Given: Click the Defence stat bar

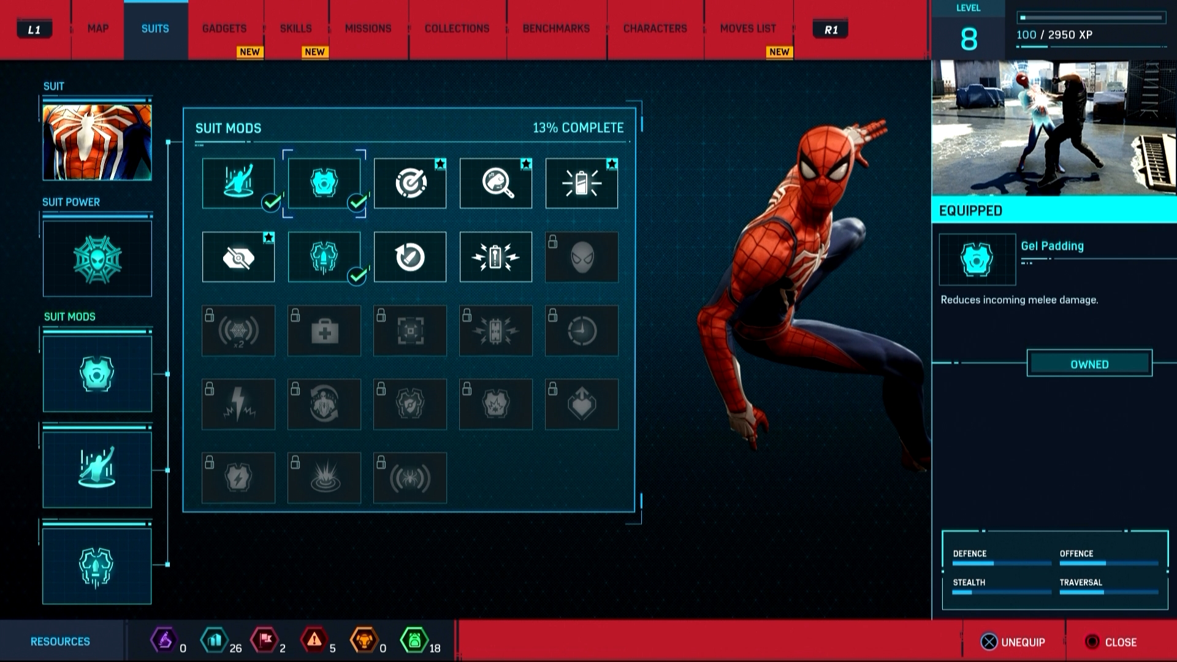Looking at the screenshot, I should point(1002,563).
